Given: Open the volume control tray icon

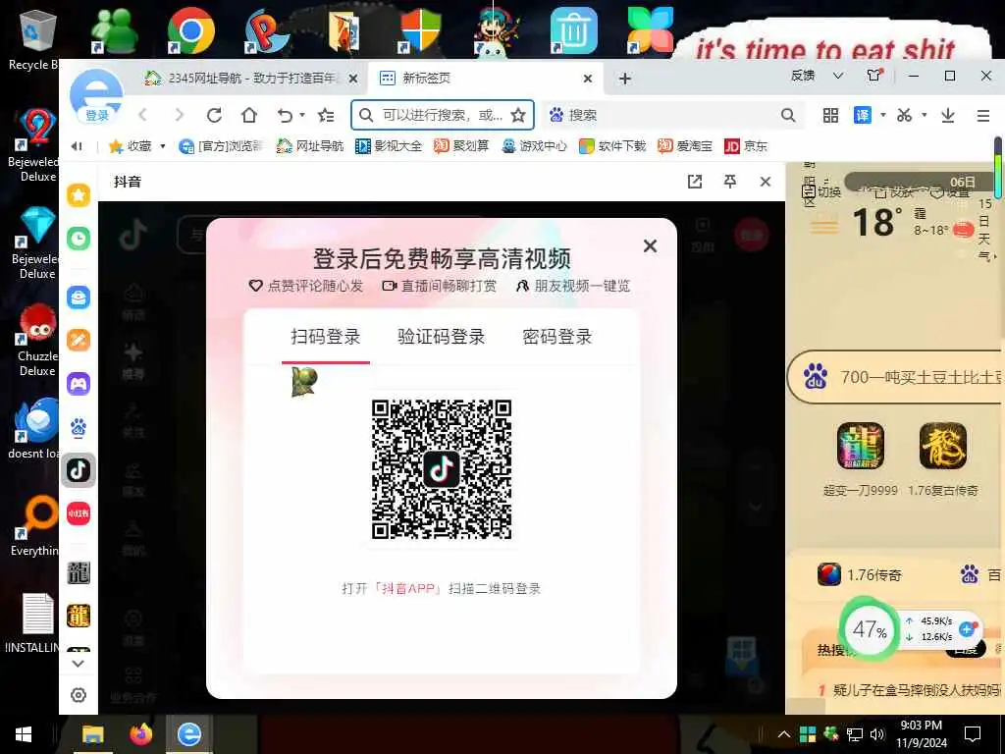Looking at the screenshot, I should (x=876, y=734).
